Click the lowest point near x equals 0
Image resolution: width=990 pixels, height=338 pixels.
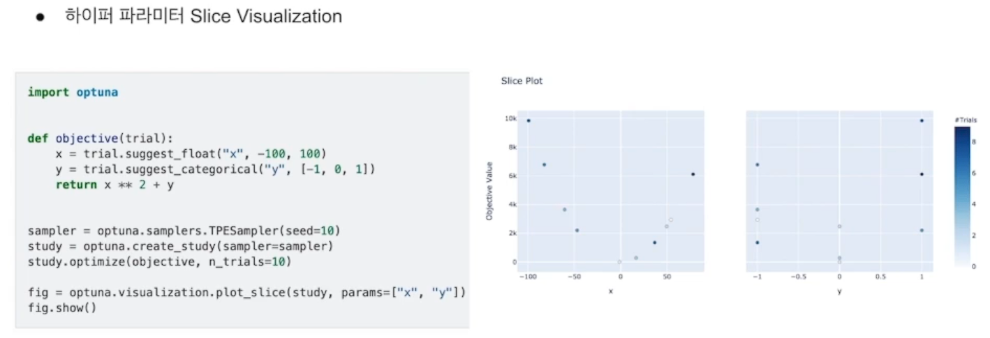(619, 262)
